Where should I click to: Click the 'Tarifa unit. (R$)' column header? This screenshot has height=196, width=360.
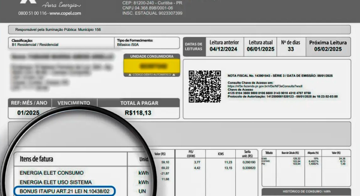click(247, 154)
